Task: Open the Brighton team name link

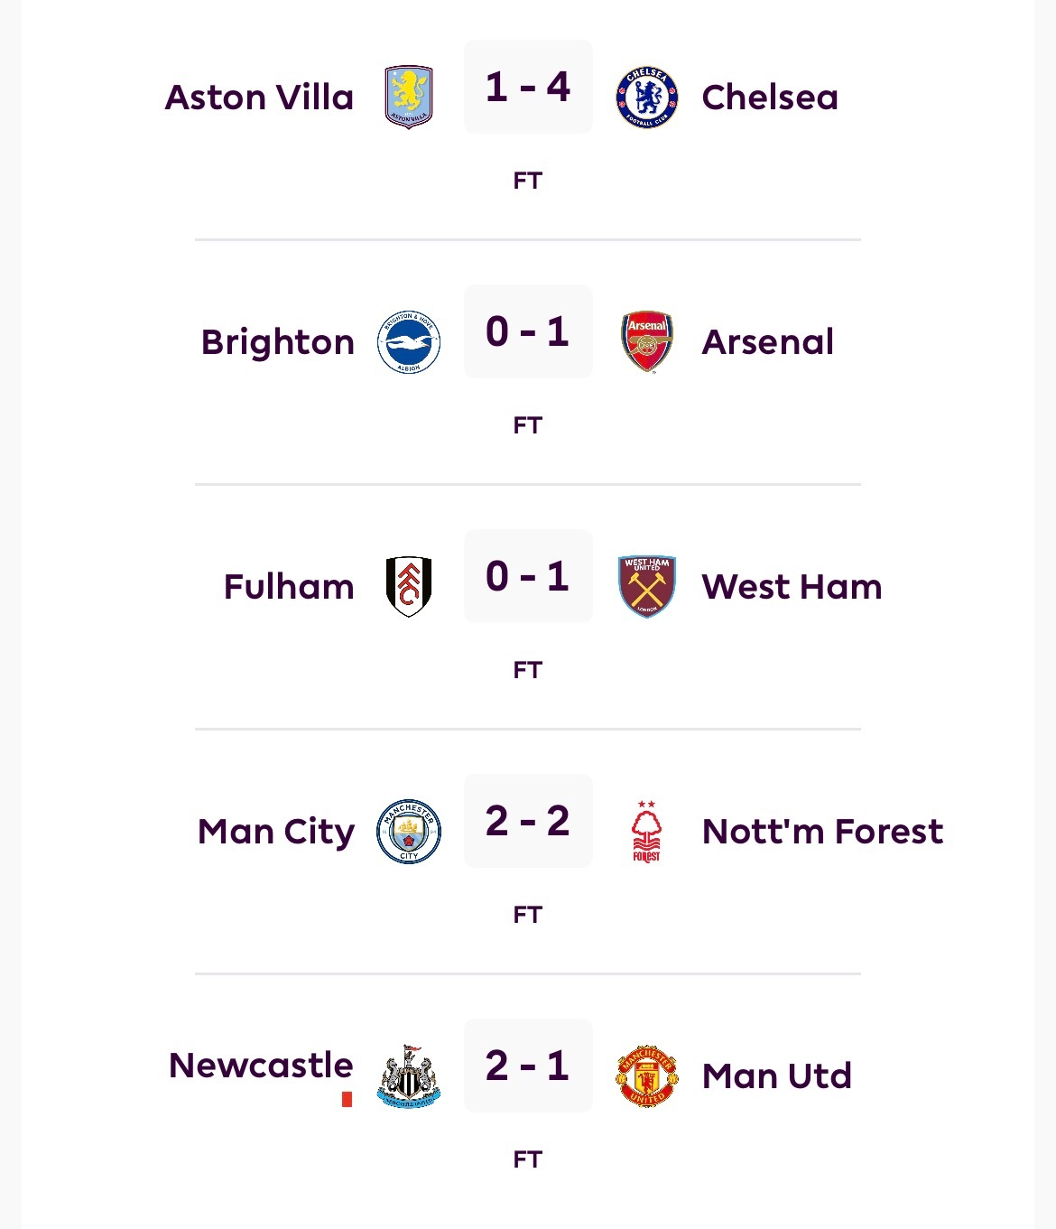Action: 278,342
